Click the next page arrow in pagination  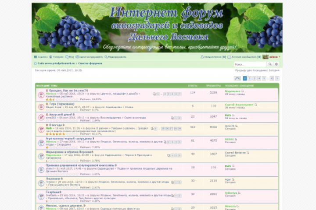277,78
